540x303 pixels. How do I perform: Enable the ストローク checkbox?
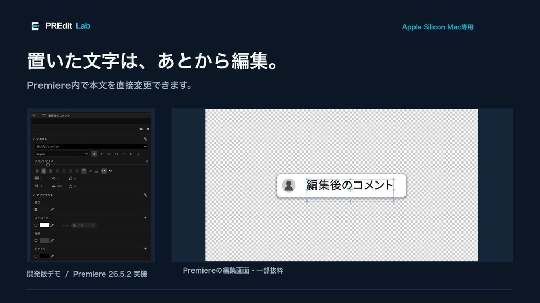pos(36,225)
